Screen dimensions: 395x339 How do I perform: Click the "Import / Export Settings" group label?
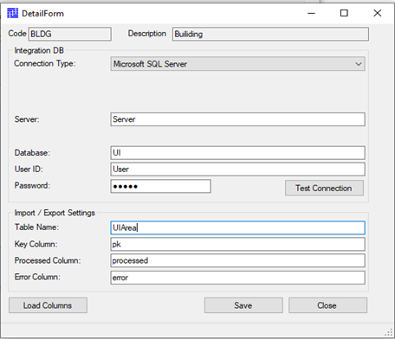click(x=55, y=213)
